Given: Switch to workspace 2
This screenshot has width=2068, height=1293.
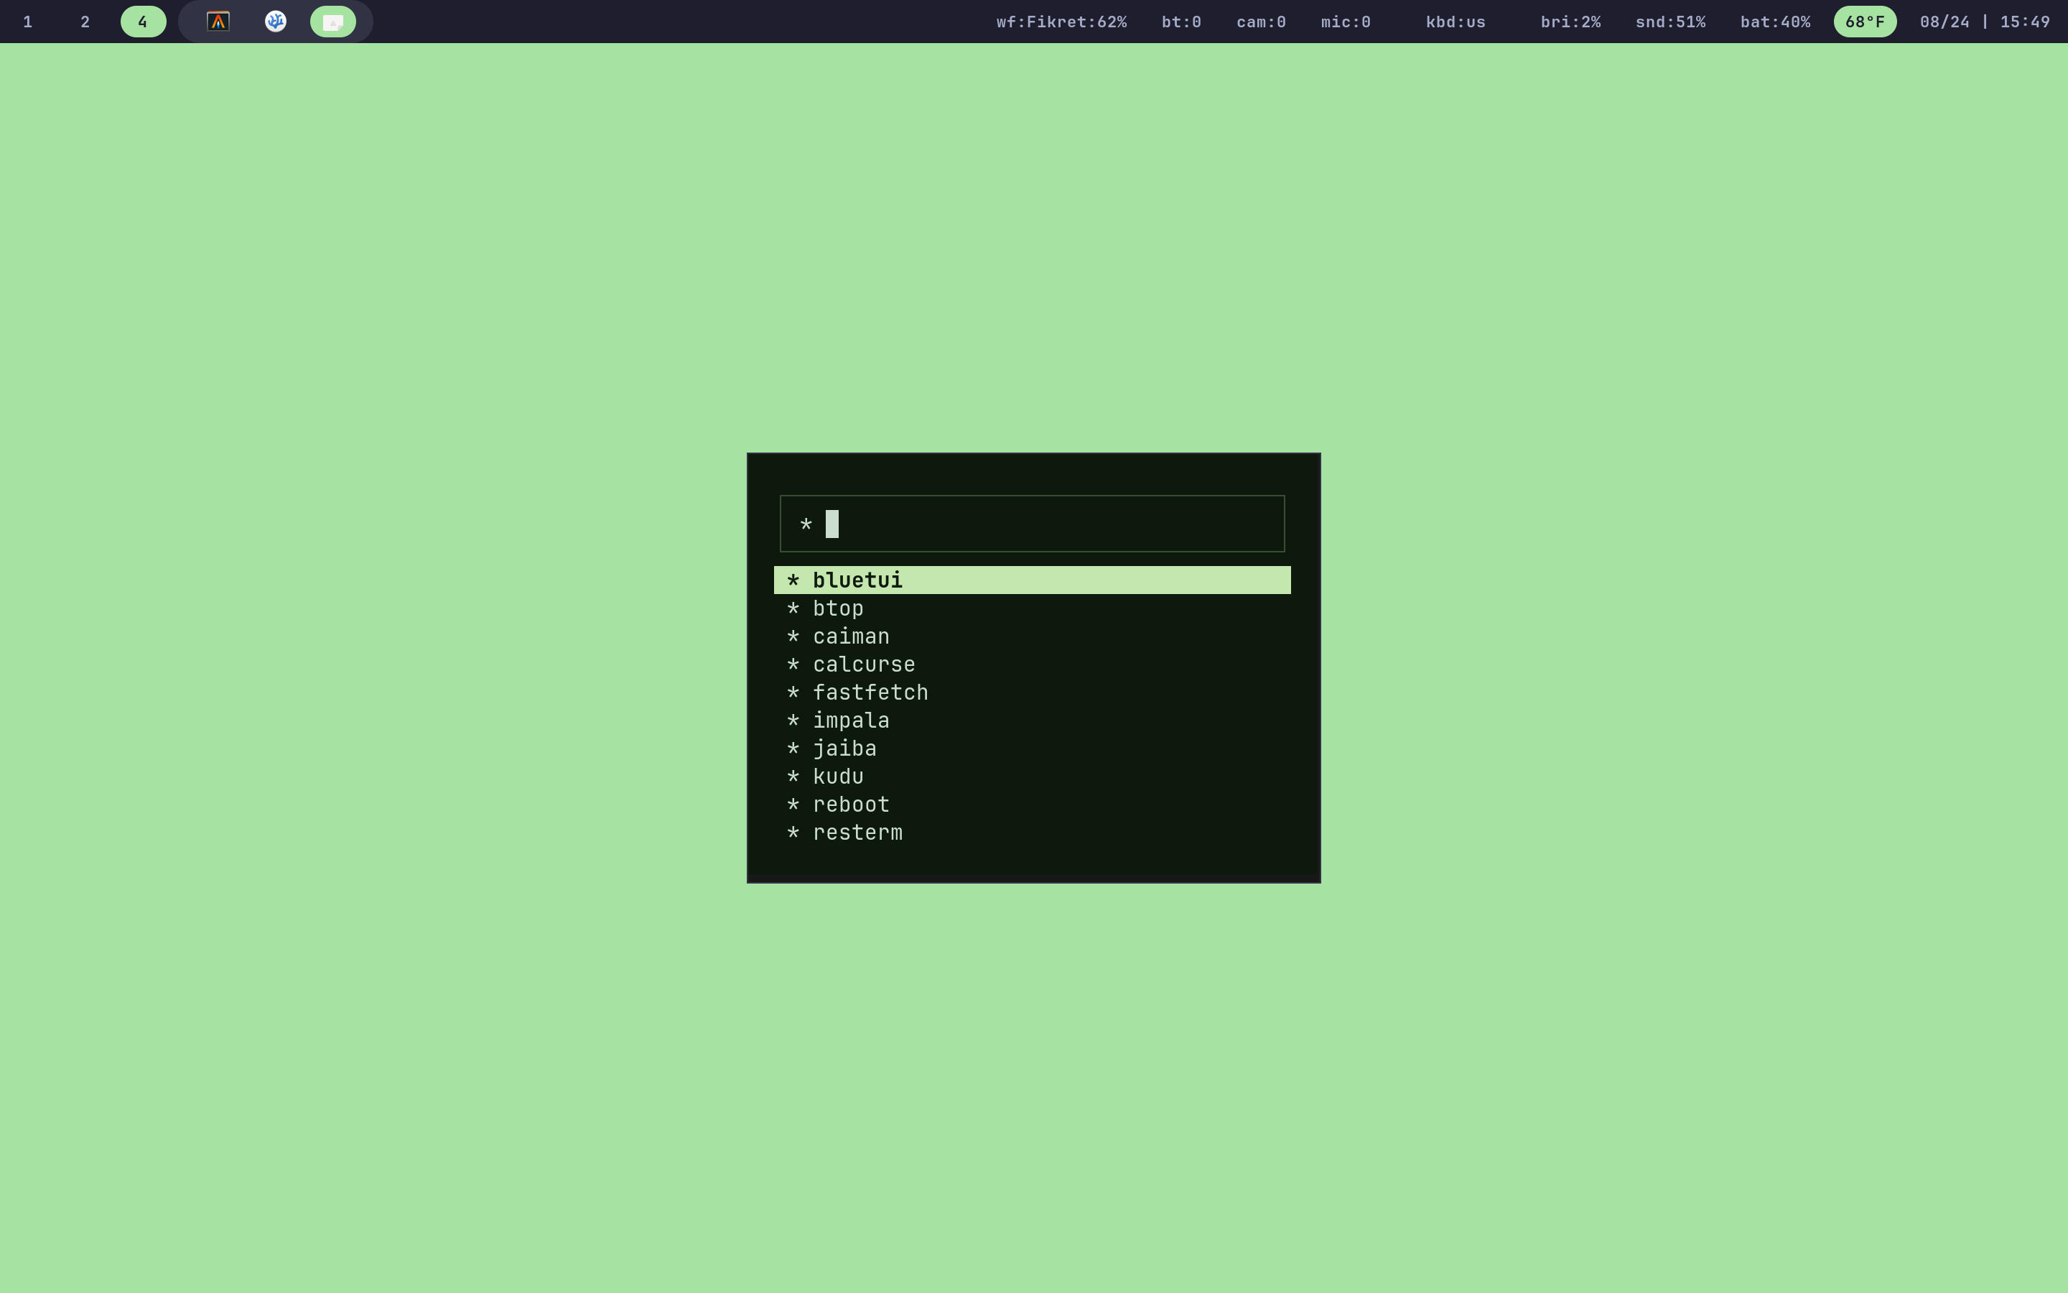Looking at the screenshot, I should click(85, 22).
